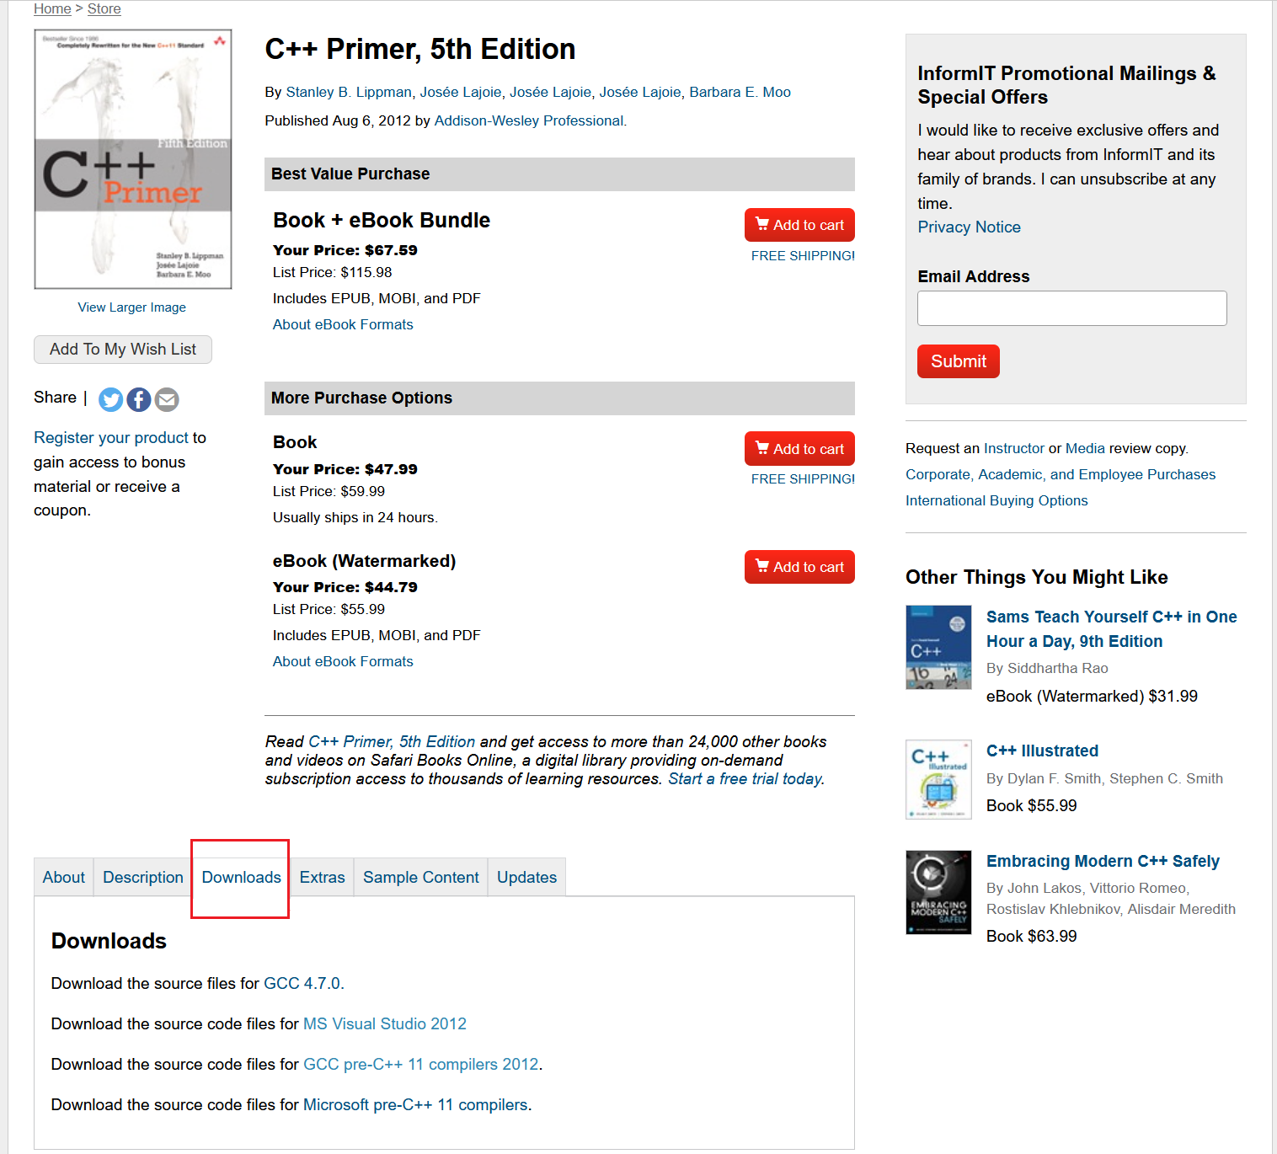The height and width of the screenshot is (1154, 1277).
Task: Open C++ Primer, 5th Edition Safari link
Action: [392, 741]
